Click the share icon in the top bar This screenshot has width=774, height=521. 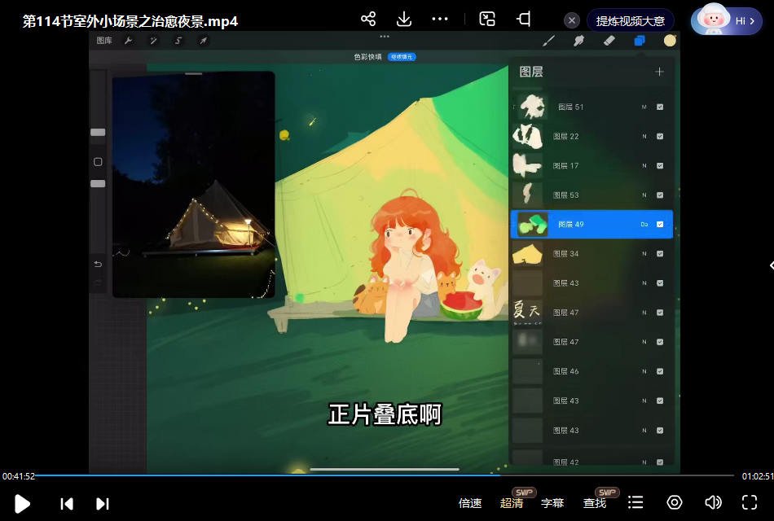pyautogui.click(x=367, y=18)
